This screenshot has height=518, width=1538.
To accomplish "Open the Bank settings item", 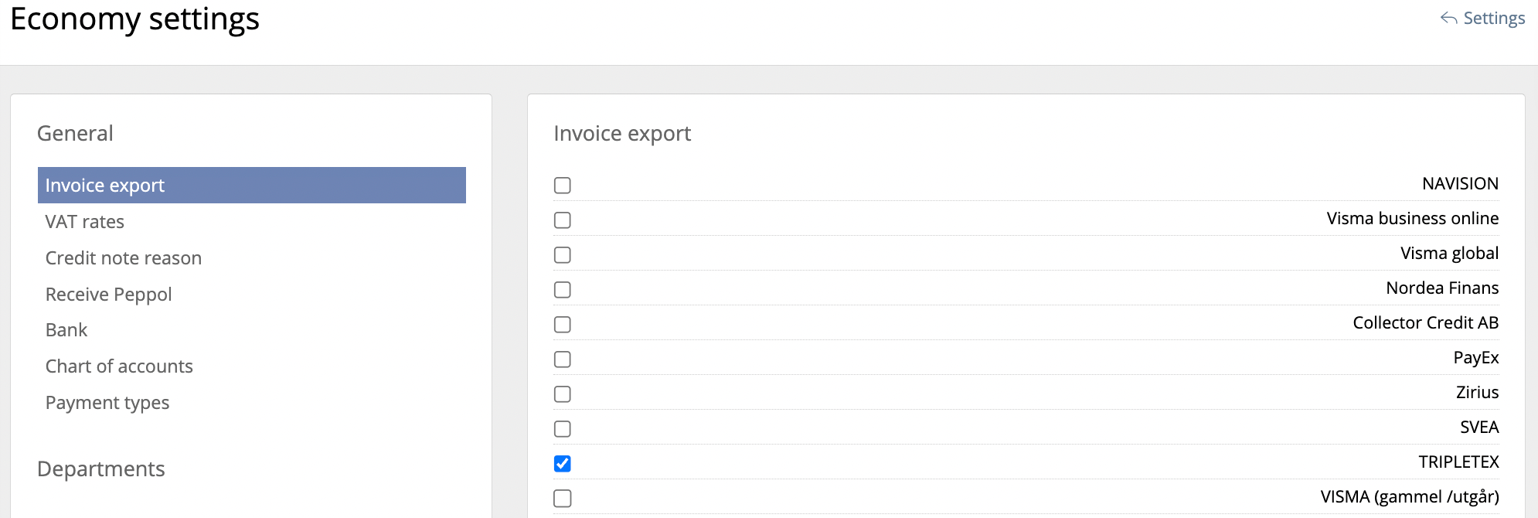I will tap(66, 330).
